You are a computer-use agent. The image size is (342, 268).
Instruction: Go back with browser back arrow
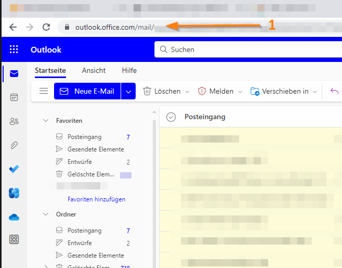13,27
